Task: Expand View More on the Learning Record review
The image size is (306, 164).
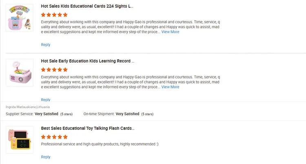Action: (x=170, y=87)
